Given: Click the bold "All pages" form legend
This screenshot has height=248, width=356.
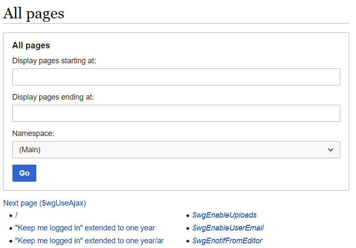Looking at the screenshot, I should click(31, 45).
